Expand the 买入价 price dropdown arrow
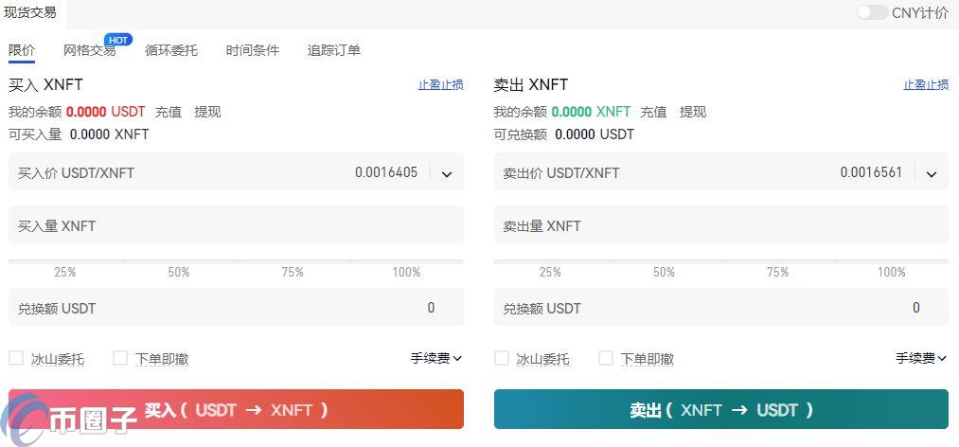Viewport: 959px width, 447px height. tap(447, 174)
